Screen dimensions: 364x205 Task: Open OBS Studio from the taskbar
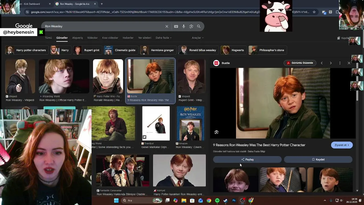pyautogui.click(x=242, y=200)
